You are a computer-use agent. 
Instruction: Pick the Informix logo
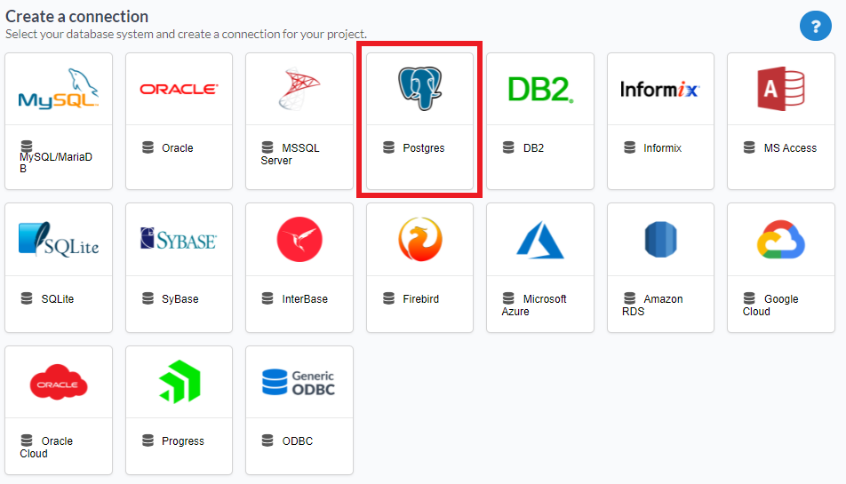tap(660, 89)
